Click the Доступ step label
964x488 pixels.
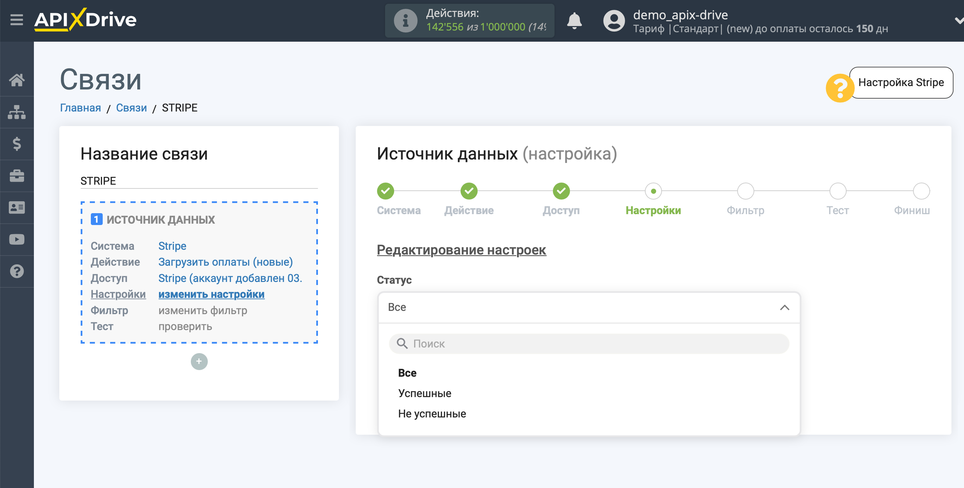[x=561, y=210]
